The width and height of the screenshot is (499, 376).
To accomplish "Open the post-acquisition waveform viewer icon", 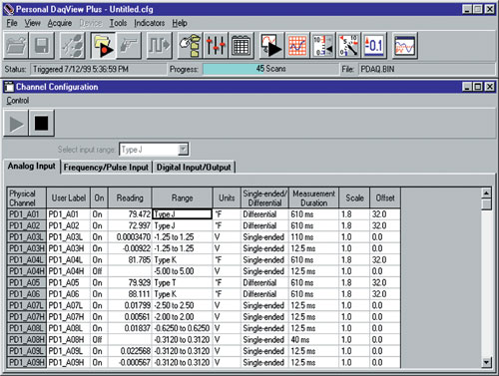I will click(404, 45).
